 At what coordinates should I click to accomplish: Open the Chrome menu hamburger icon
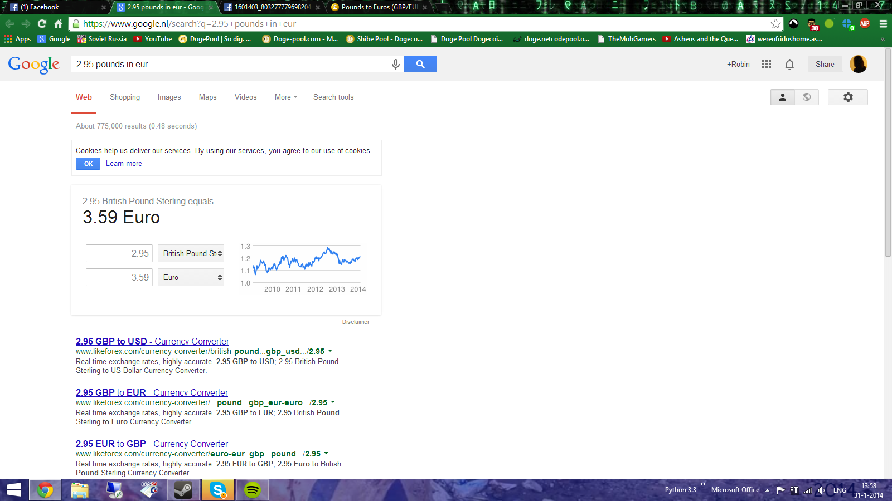[883, 23]
